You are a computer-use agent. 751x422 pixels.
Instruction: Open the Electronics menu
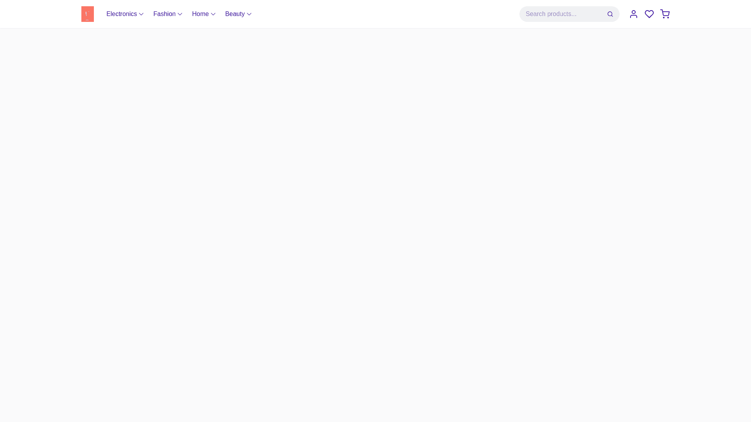tap(122, 14)
